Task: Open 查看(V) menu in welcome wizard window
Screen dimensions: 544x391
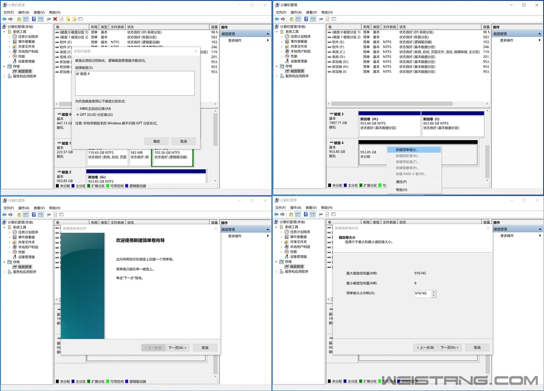Action: (x=39, y=208)
